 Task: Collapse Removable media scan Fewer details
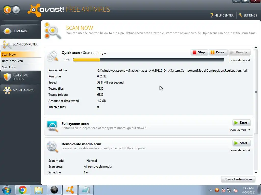click(240, 150)
